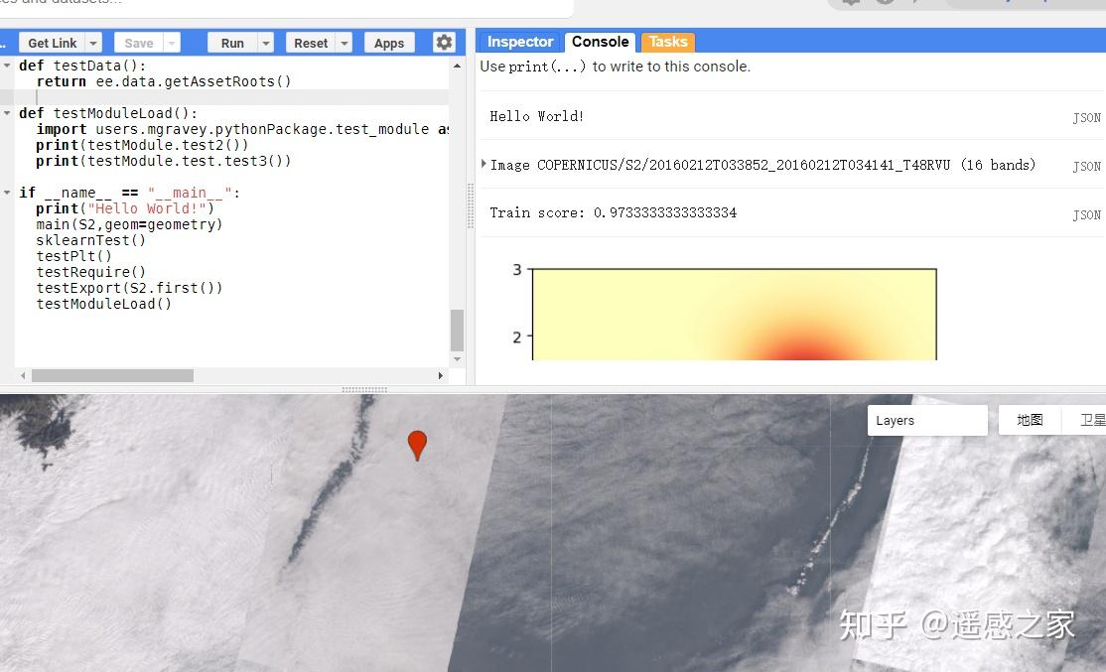Open the Run dropdown arrow
The height and width of the screenshot is (672, 1106).
click(x=264, y=42)
